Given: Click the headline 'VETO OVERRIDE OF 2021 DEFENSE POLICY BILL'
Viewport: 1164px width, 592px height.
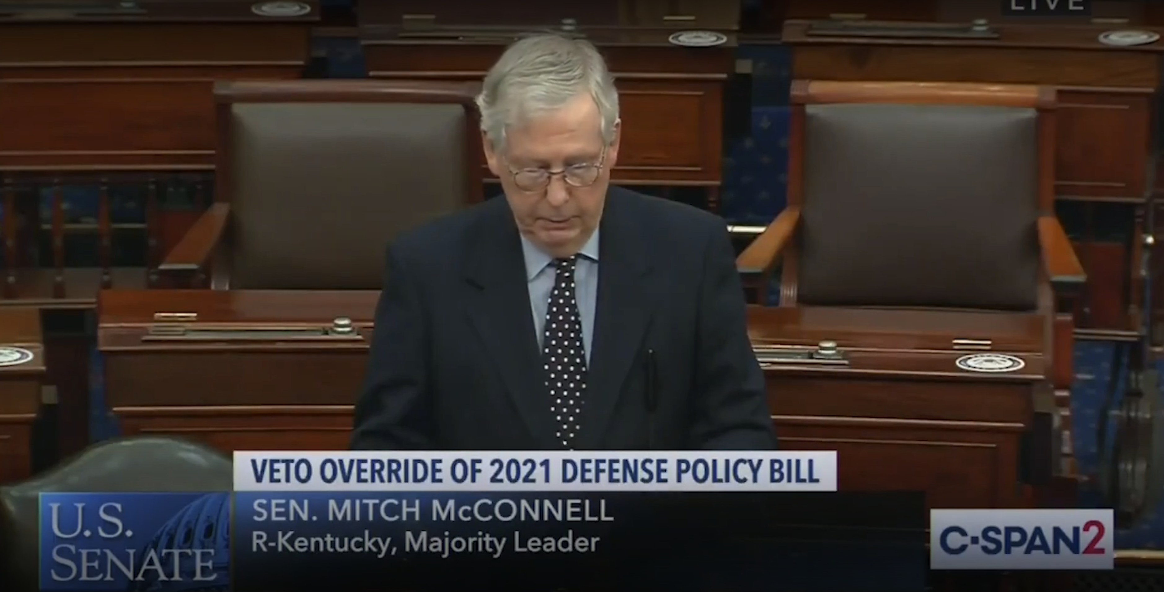Looking at the screenshot, I should tap(535, 471).
